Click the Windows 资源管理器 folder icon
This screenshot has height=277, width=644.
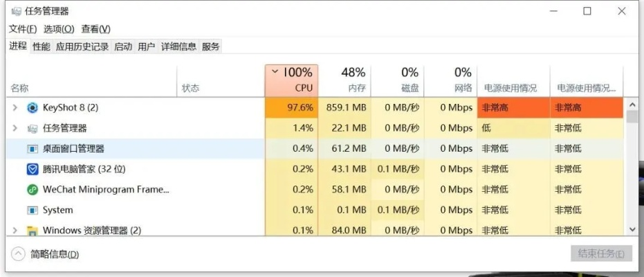coord(32,231)
